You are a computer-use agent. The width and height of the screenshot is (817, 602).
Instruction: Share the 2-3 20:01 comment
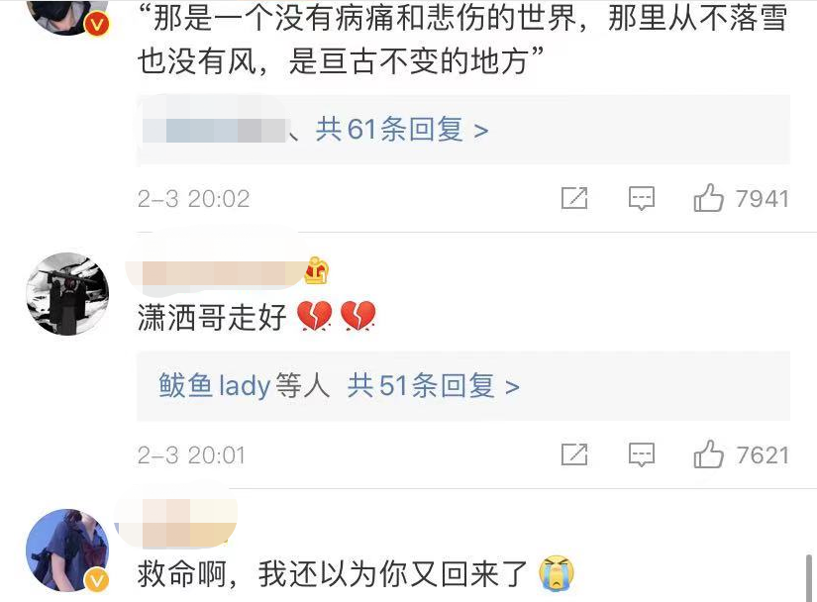click(x=574, y=454)
